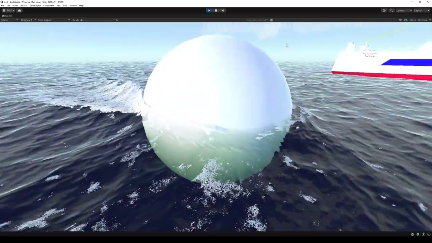432x243 pixels.
Task: Open the Free Aspect resolution dropdown
Action: click(54, 20)
